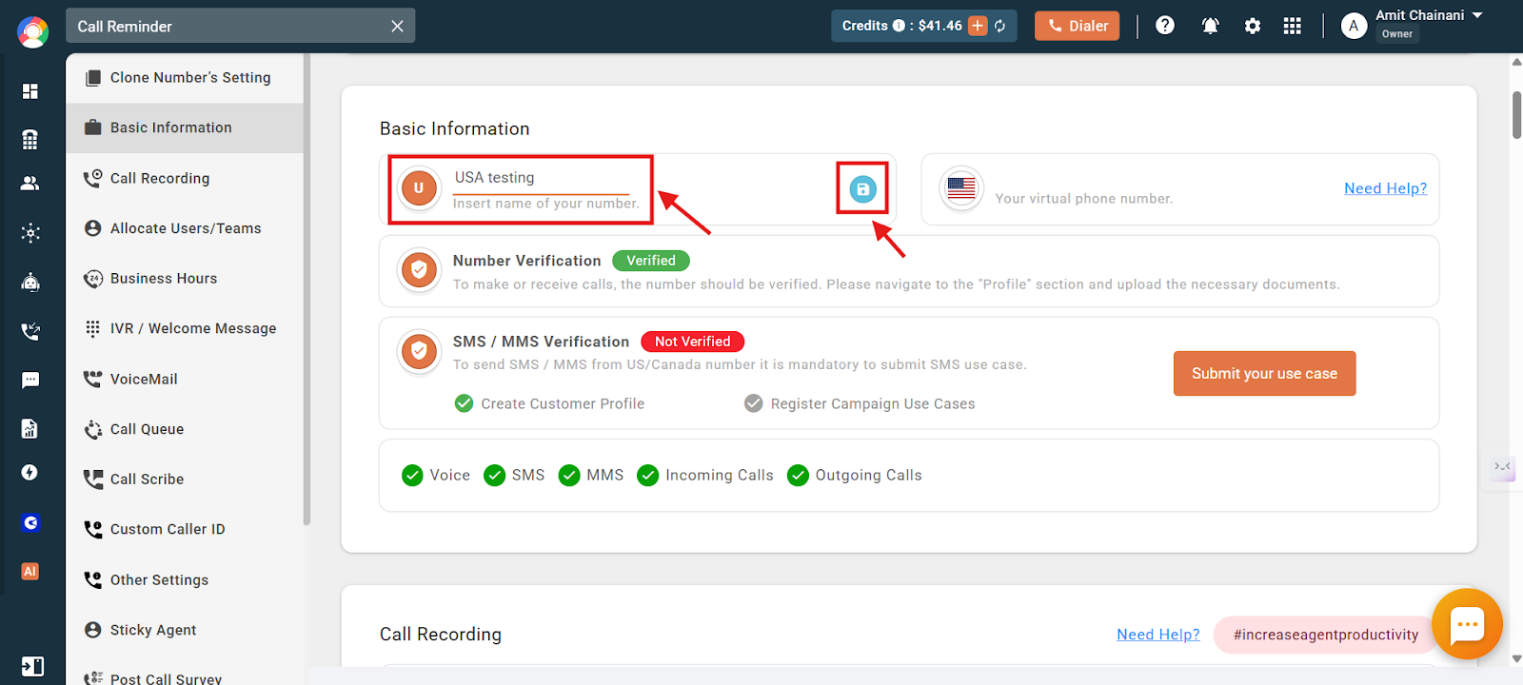Click the Voice capability checkmark
The width and height of the screenshot is (1523, 685).
pos(412,475)
